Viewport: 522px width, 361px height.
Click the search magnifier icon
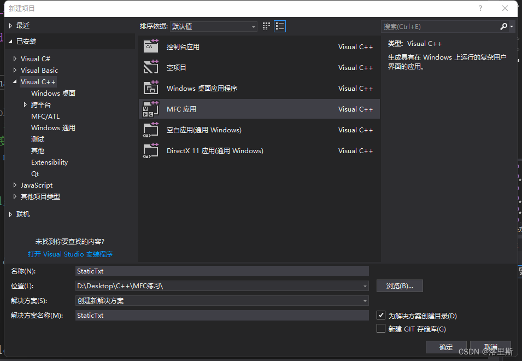(504, 26)
